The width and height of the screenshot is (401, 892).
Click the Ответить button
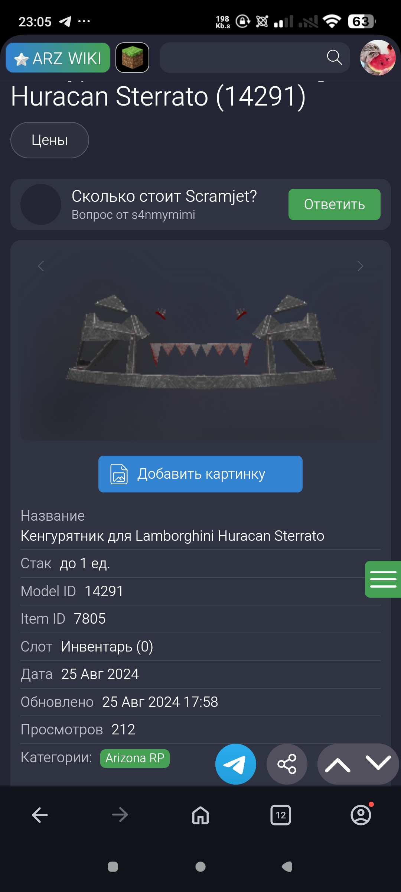335,204
